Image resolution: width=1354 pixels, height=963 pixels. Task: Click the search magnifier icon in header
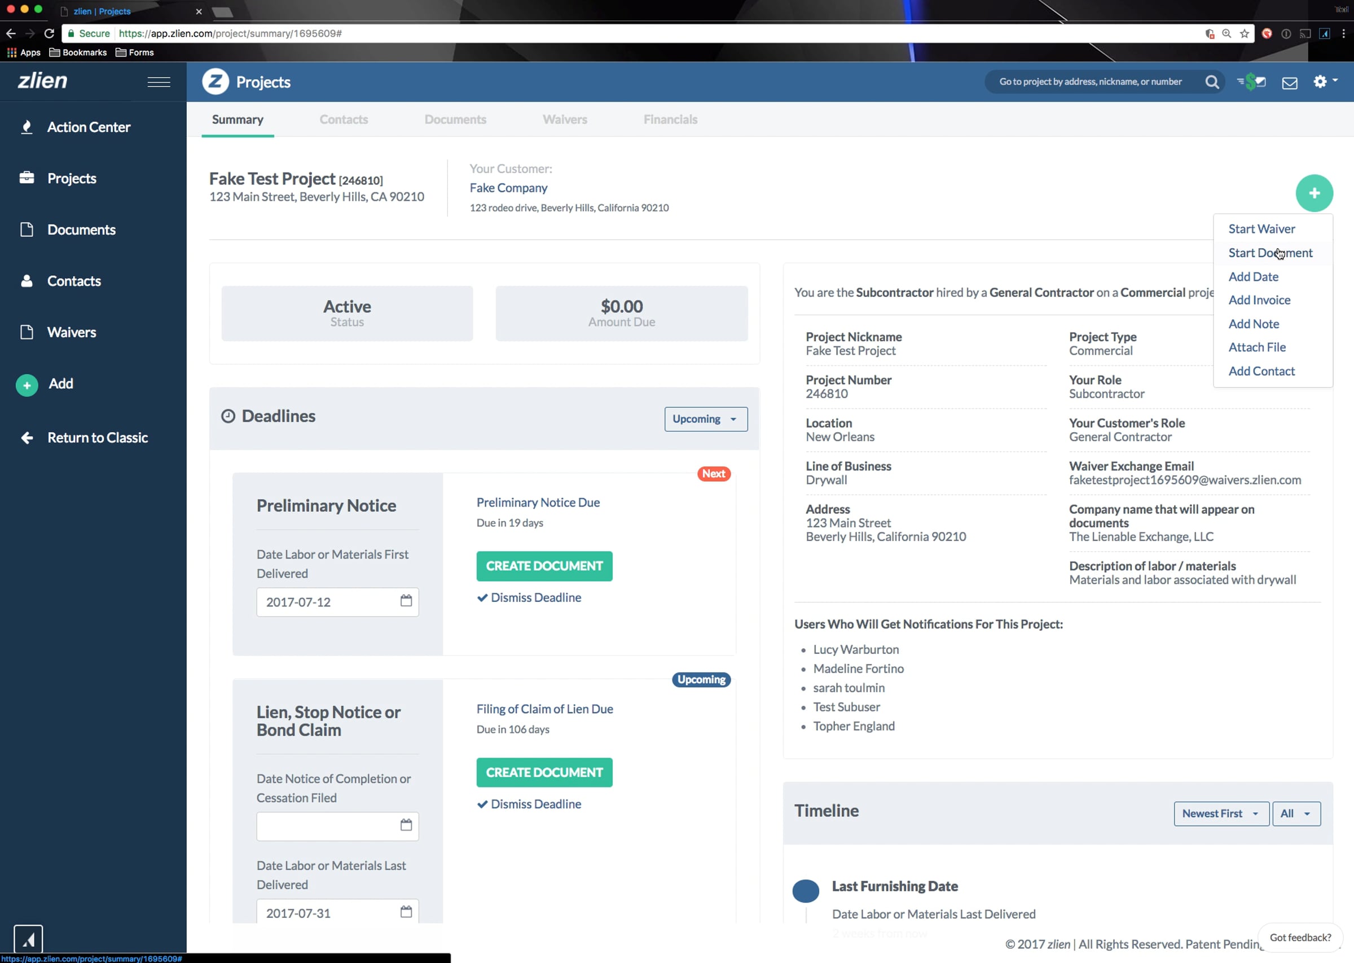click(1212, 82)
